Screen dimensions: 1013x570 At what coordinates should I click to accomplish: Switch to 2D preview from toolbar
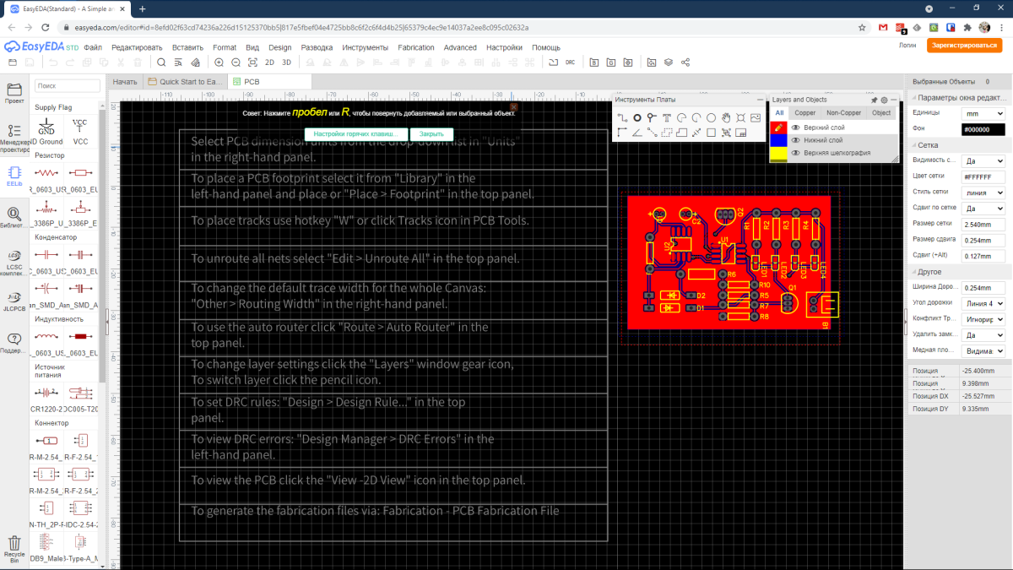[x=269, y=62]
